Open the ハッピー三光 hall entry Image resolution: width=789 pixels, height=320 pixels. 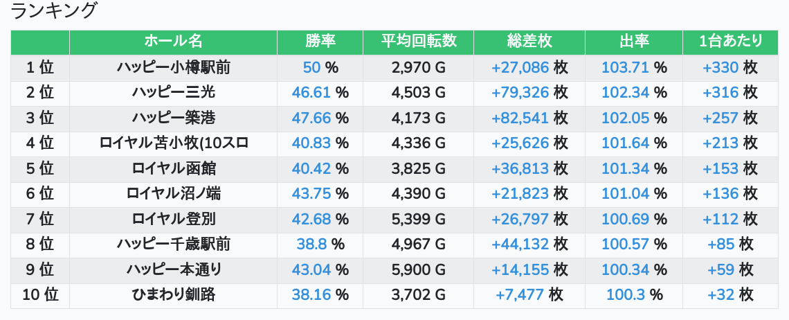tap(173, 93)
